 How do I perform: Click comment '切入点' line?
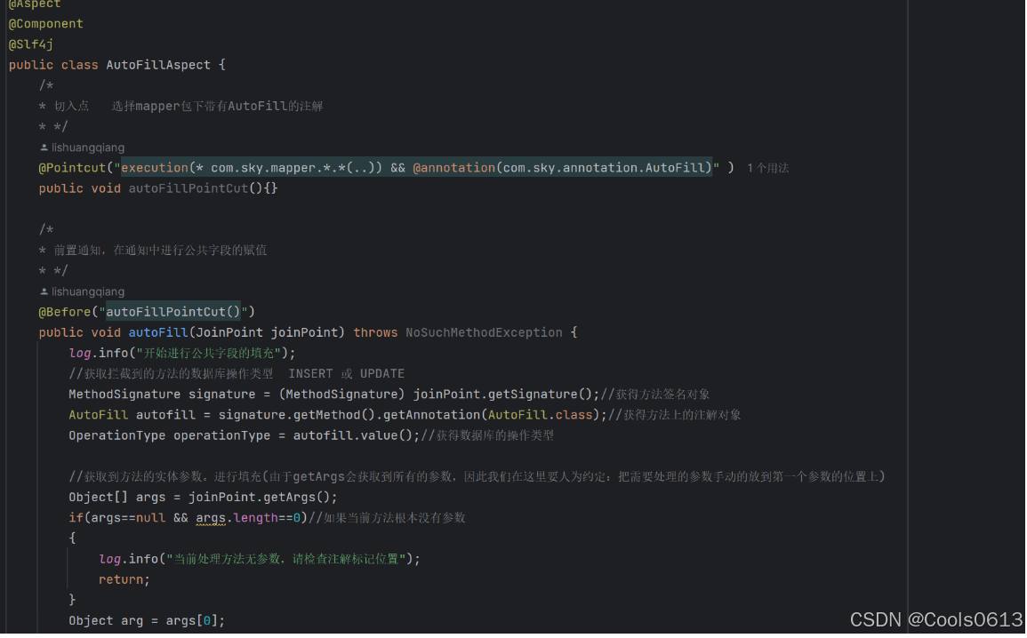[181, 106]
